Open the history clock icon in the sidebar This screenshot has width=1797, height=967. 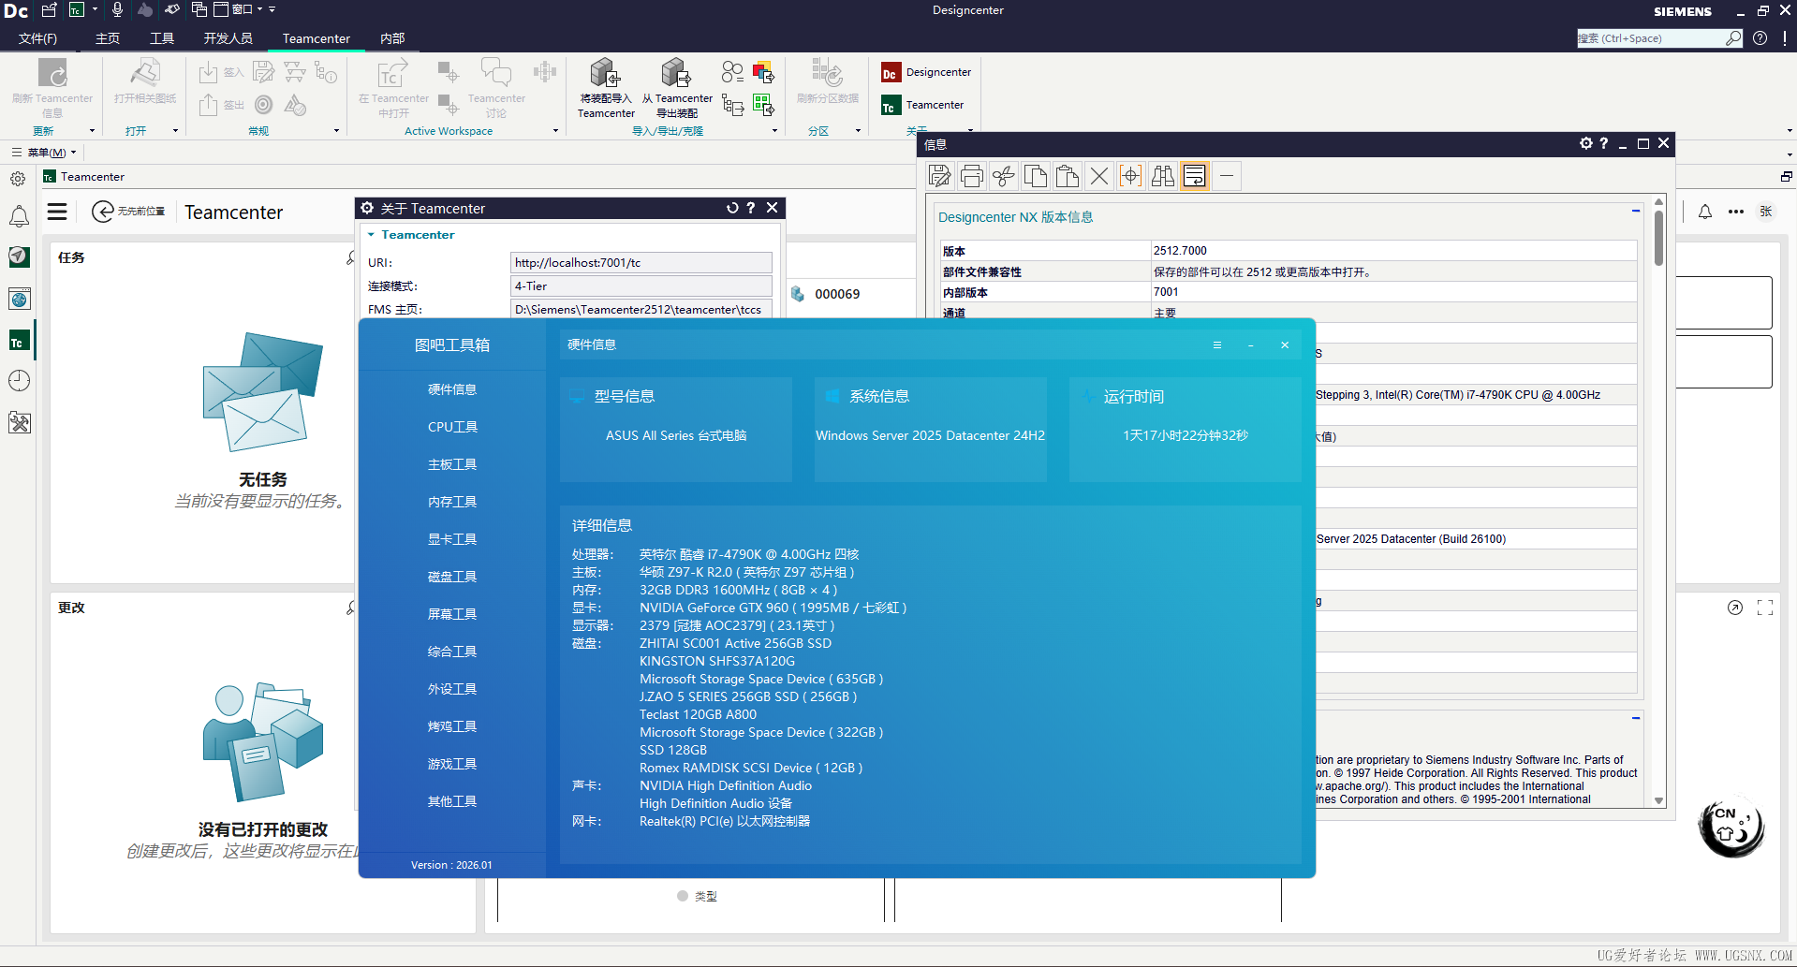tap(19, 381)
